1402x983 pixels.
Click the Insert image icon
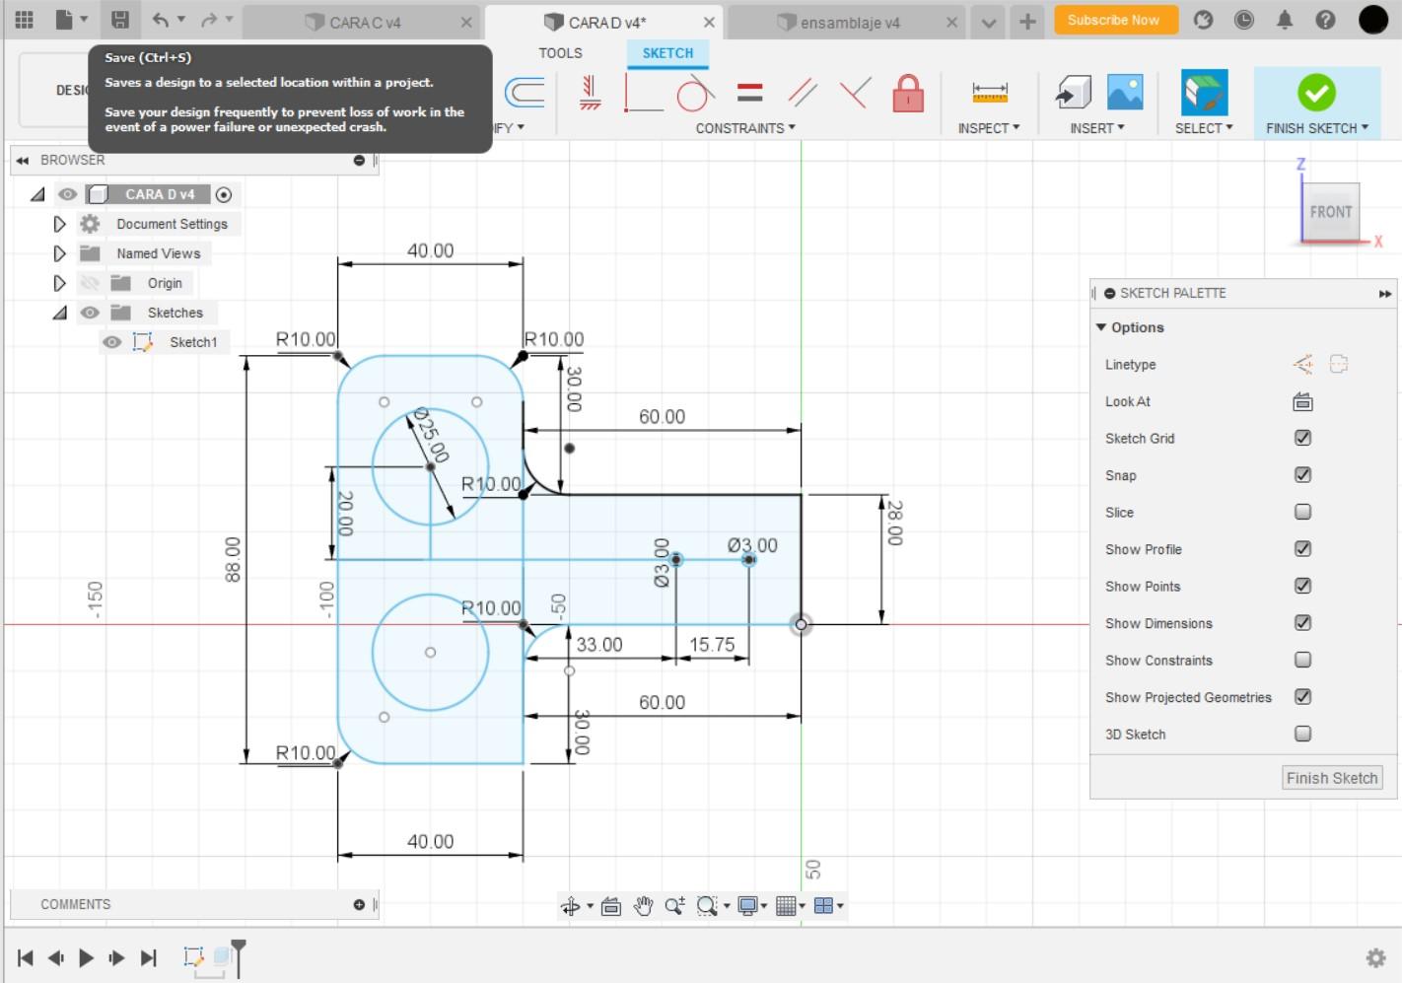pos(1125,93)
